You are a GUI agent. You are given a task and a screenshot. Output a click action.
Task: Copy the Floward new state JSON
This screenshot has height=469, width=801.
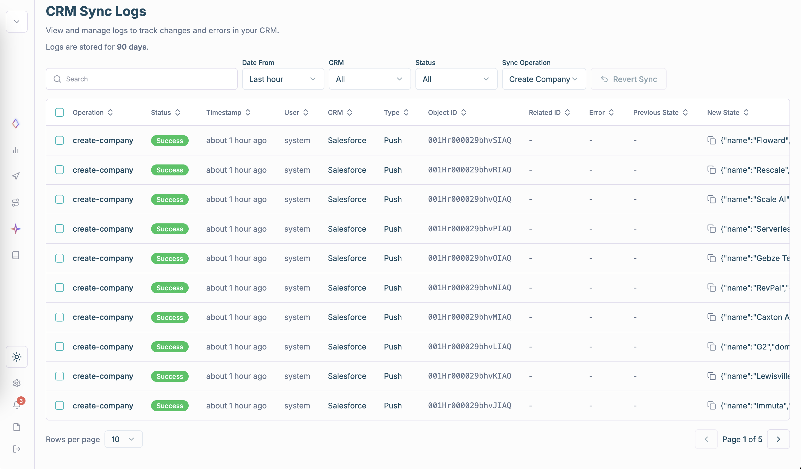tap(711, 140)
